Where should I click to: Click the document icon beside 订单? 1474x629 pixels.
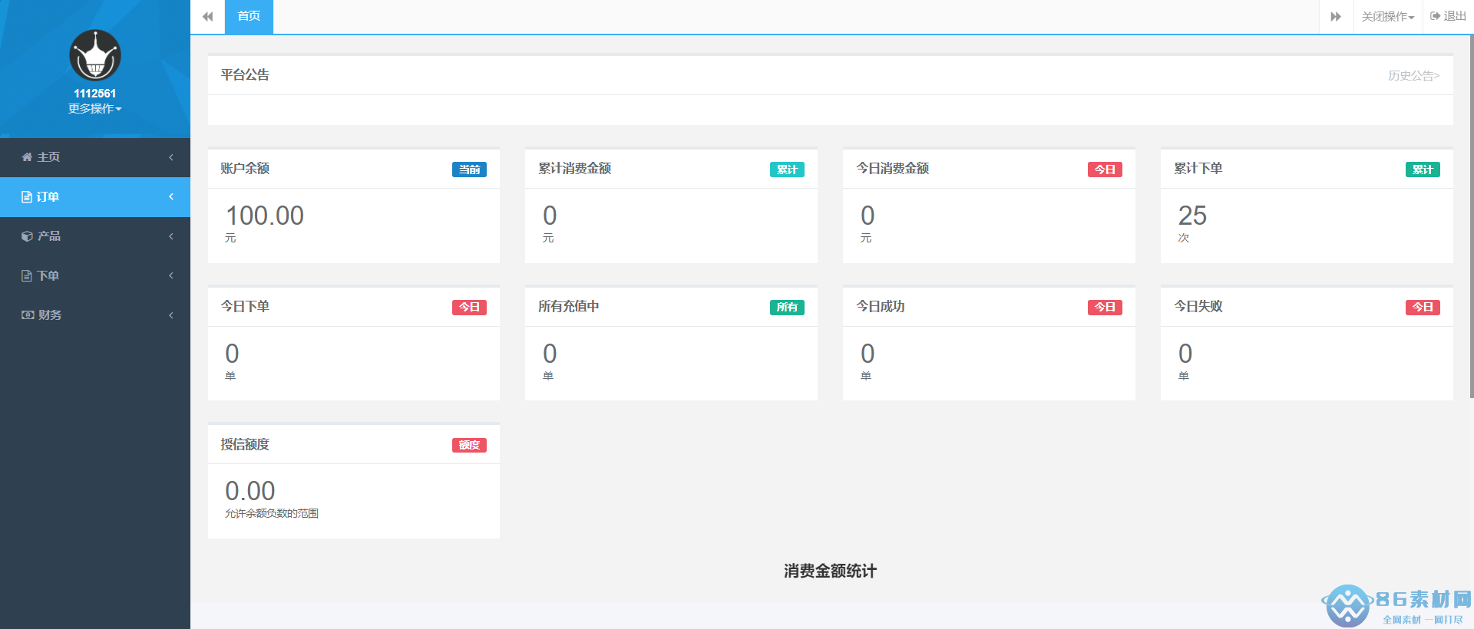click(x=27, y=197)
